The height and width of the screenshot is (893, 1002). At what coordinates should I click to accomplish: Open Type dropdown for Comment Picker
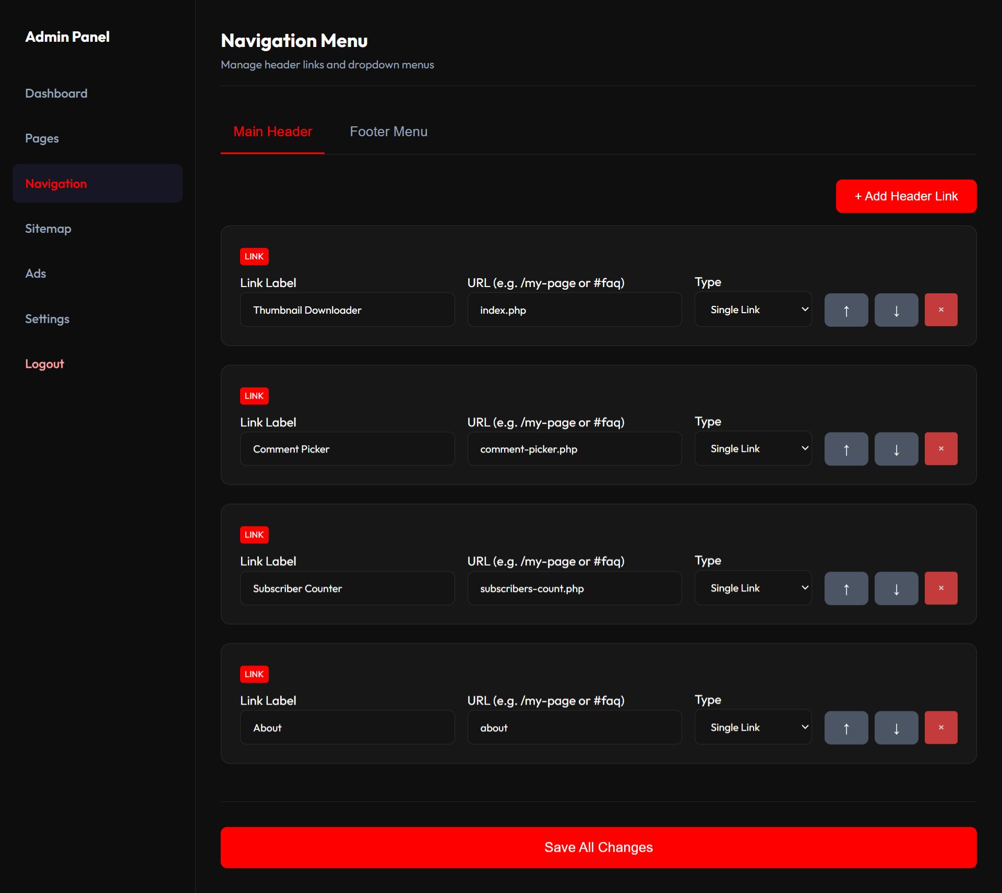(753, 449)
